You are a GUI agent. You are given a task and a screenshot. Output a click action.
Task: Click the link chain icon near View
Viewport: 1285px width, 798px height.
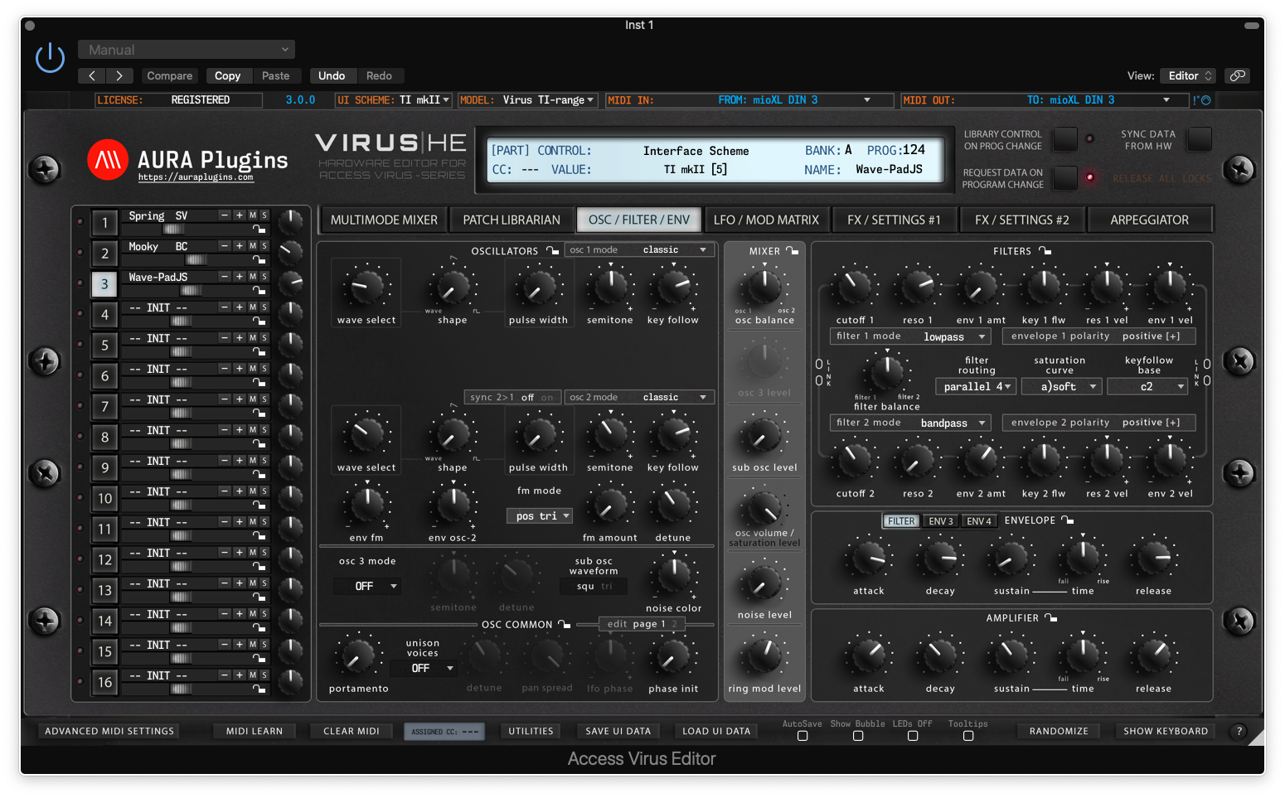pos(1238,75)
